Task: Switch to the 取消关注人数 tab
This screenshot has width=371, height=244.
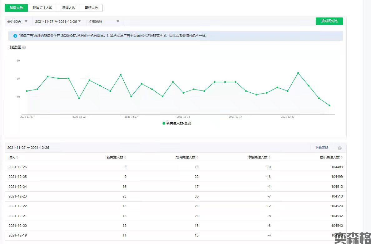Action: click(42, 8)
